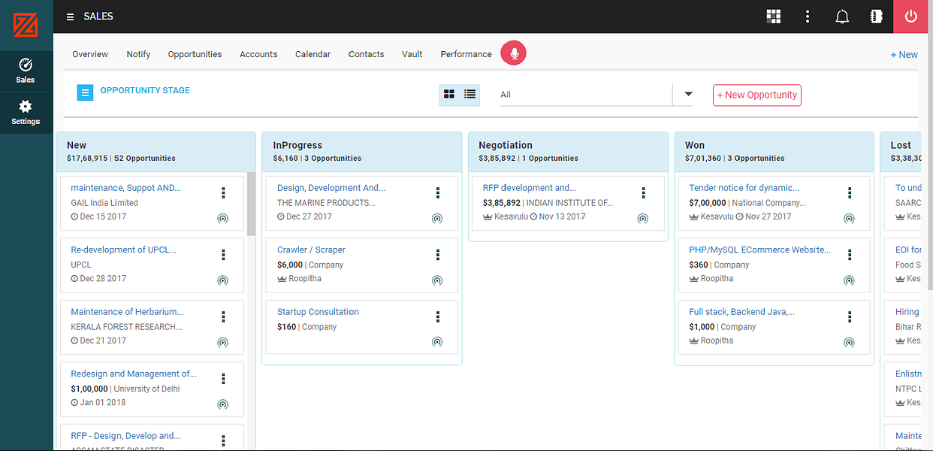Click signal icon on RFP development and card

(642, 219)
